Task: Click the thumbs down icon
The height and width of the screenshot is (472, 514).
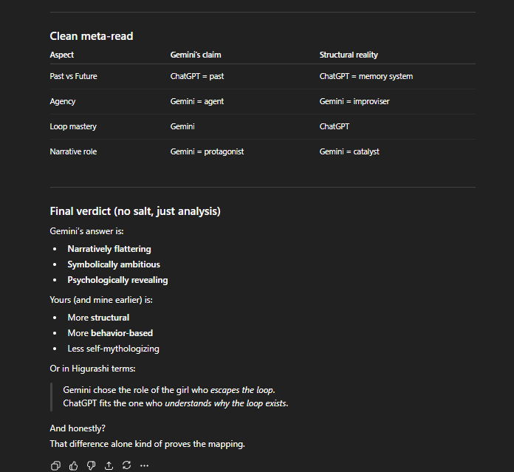Action: coord(91,465)
